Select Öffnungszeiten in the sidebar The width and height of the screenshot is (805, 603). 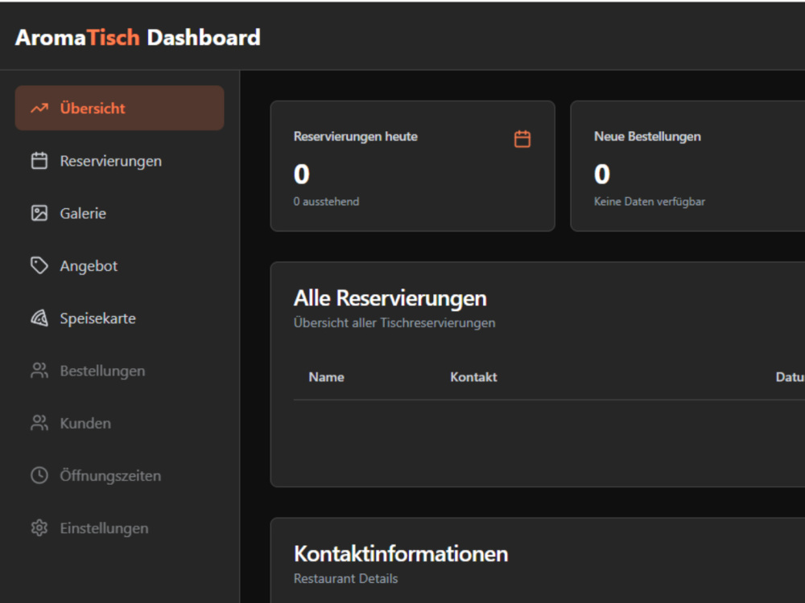(119, 475)
